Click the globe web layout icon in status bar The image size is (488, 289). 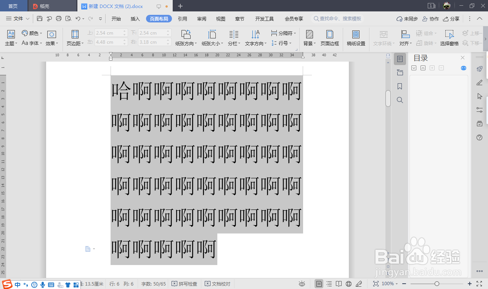click(x=348, y=284)
